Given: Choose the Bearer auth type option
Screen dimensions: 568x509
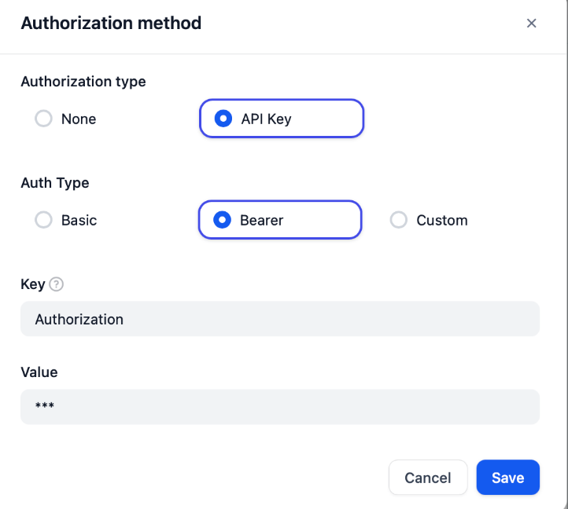Looking at the screenshot, I should [x=280, y=220].
